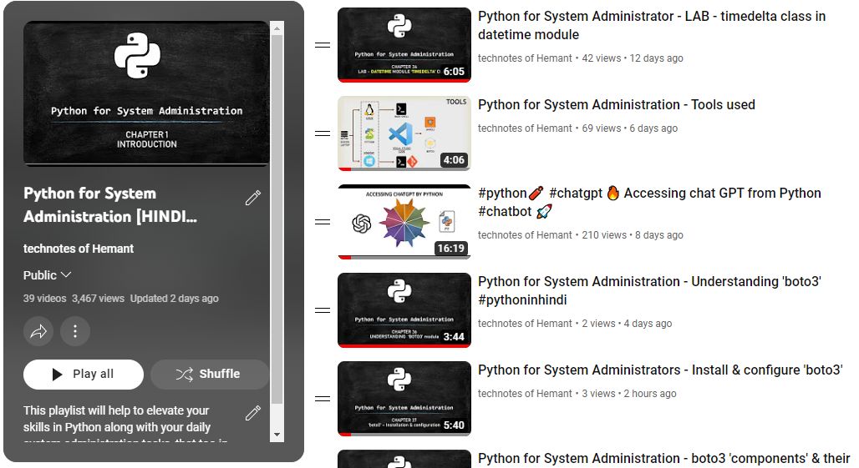Open title 'Accessing chat GPT from Python'
Viewport: 859px width, 468px height.
coord(649,202)
